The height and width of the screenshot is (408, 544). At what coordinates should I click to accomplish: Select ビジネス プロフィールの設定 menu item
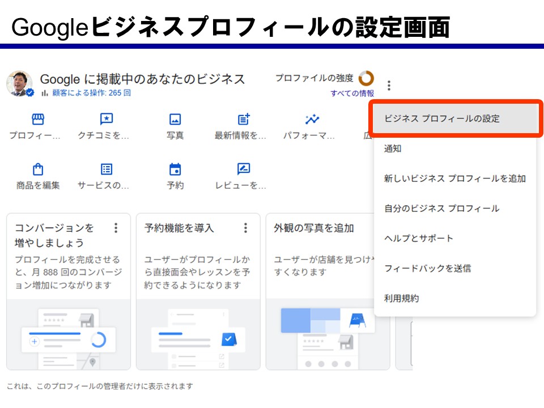click(x=456, y=118)
